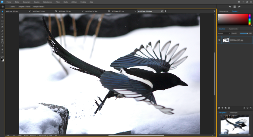Close the ACDSee (88).jpg tab

point(109,11)
